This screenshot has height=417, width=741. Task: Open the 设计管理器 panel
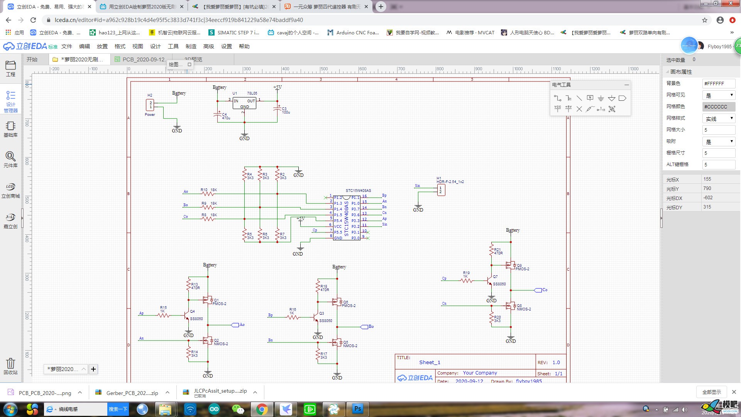(x=10, y=102)
